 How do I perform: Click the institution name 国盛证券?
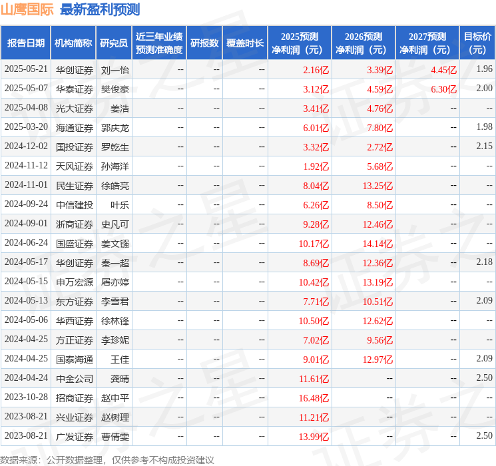click(x=75, y=244)
